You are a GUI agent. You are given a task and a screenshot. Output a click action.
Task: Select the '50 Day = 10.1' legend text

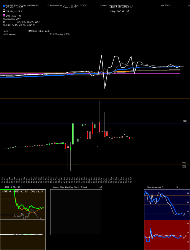[14, 11]
